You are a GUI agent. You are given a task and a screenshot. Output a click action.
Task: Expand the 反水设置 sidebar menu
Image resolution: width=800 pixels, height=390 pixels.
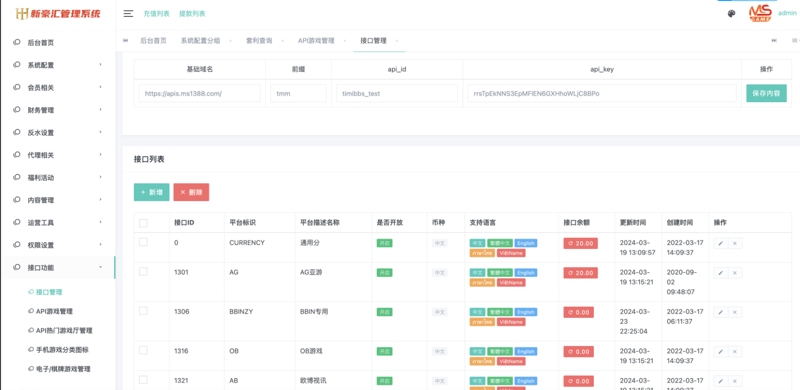58,133
